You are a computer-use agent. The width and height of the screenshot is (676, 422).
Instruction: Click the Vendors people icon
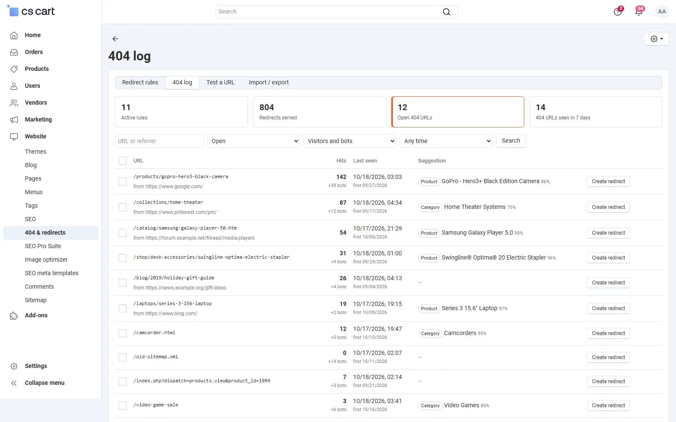(14, 103)
